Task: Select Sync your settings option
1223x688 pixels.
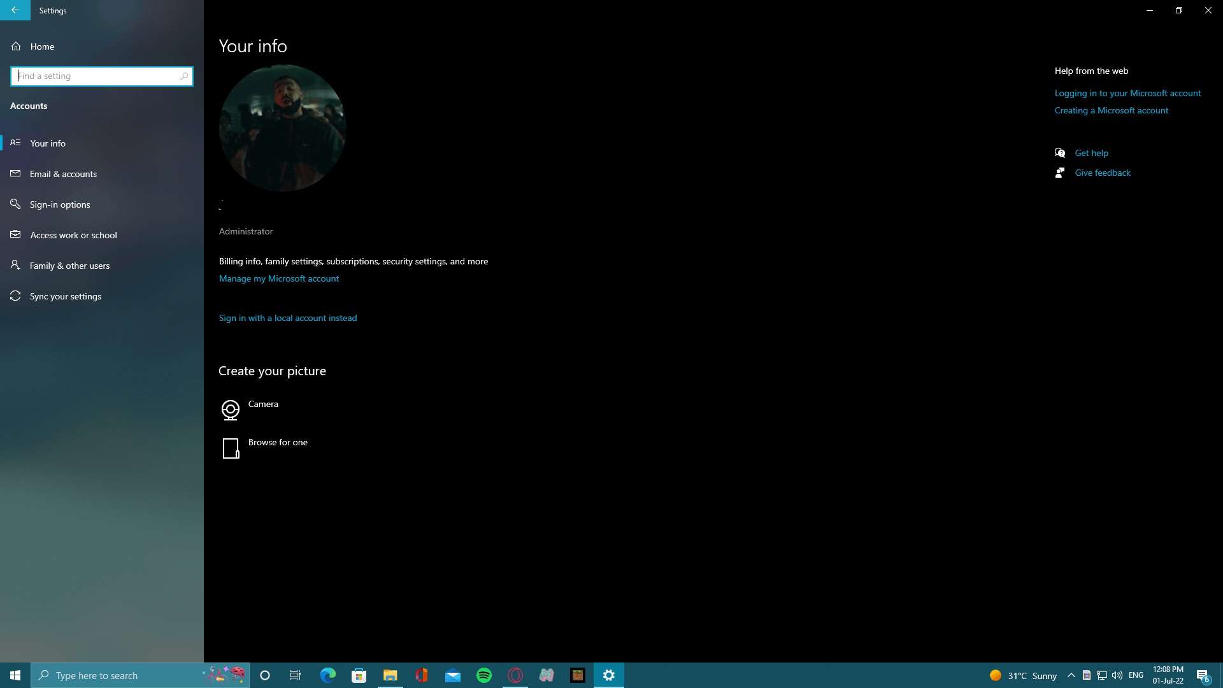Action: click(x=66, y=296)
